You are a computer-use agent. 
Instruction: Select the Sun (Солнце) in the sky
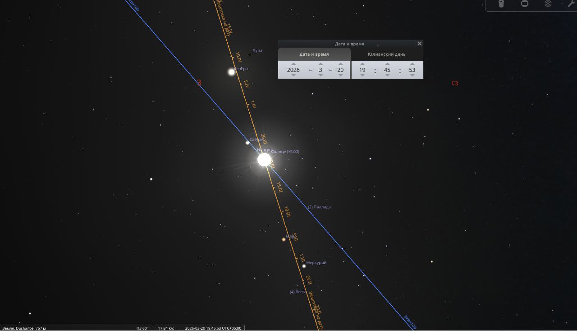pos(265,160)
